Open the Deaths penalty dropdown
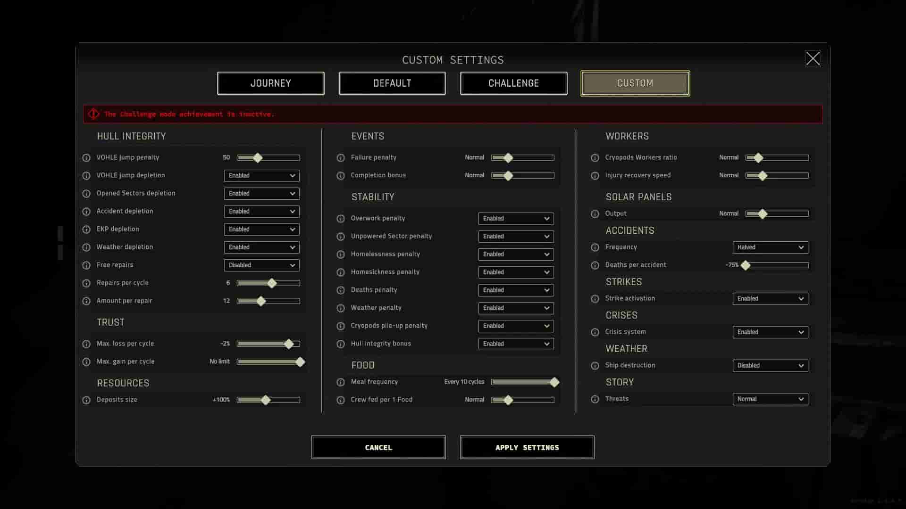 pyautogui.click(x=516, y=290)
